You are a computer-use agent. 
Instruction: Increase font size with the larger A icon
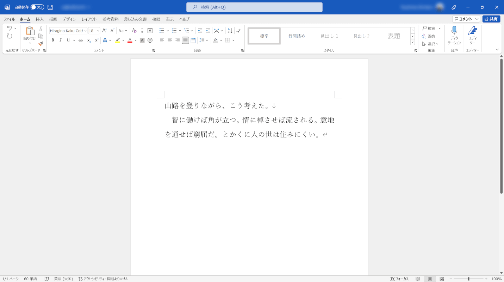(x=105, y=31)
